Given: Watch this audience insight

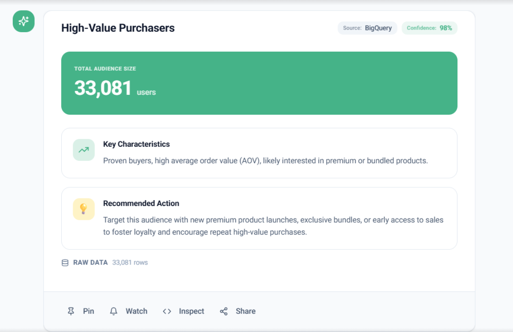Looking at the screenshot, I should pos(129,311).
